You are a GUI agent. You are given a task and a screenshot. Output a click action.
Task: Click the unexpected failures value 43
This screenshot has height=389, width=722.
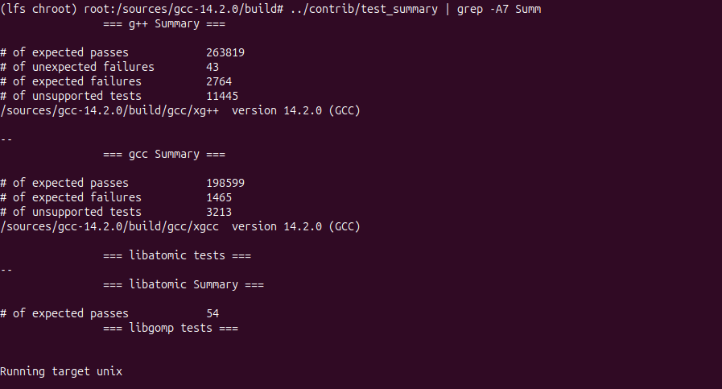click(212, 67)
